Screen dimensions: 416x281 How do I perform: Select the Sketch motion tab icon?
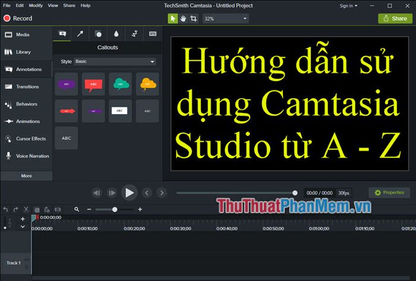click(x=134, y=34)
